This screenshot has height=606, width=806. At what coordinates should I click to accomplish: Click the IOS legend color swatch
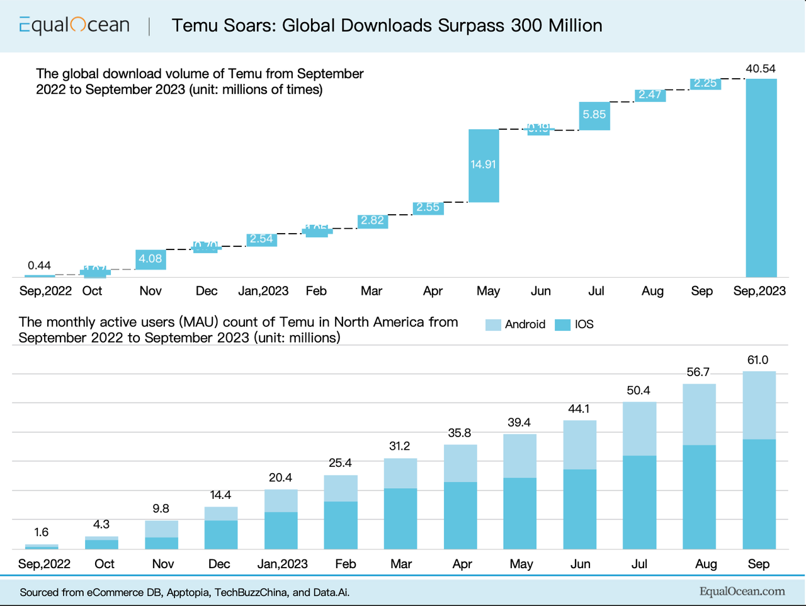562,324
